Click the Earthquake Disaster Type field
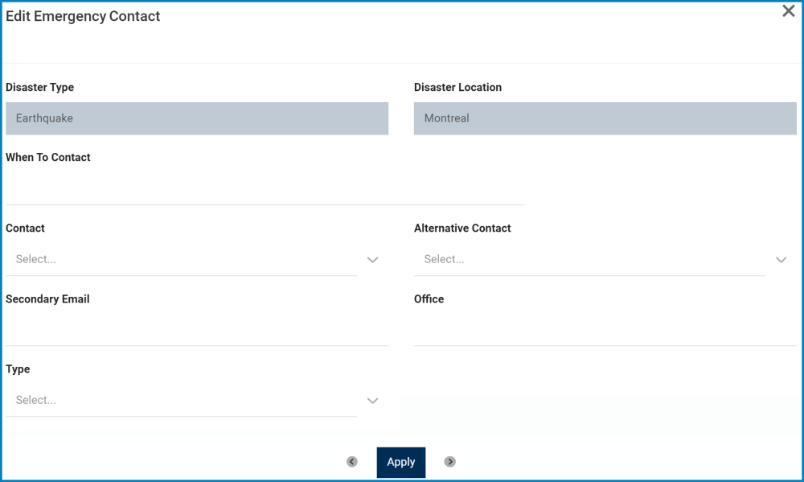804x482 pixels. (197, 118)
